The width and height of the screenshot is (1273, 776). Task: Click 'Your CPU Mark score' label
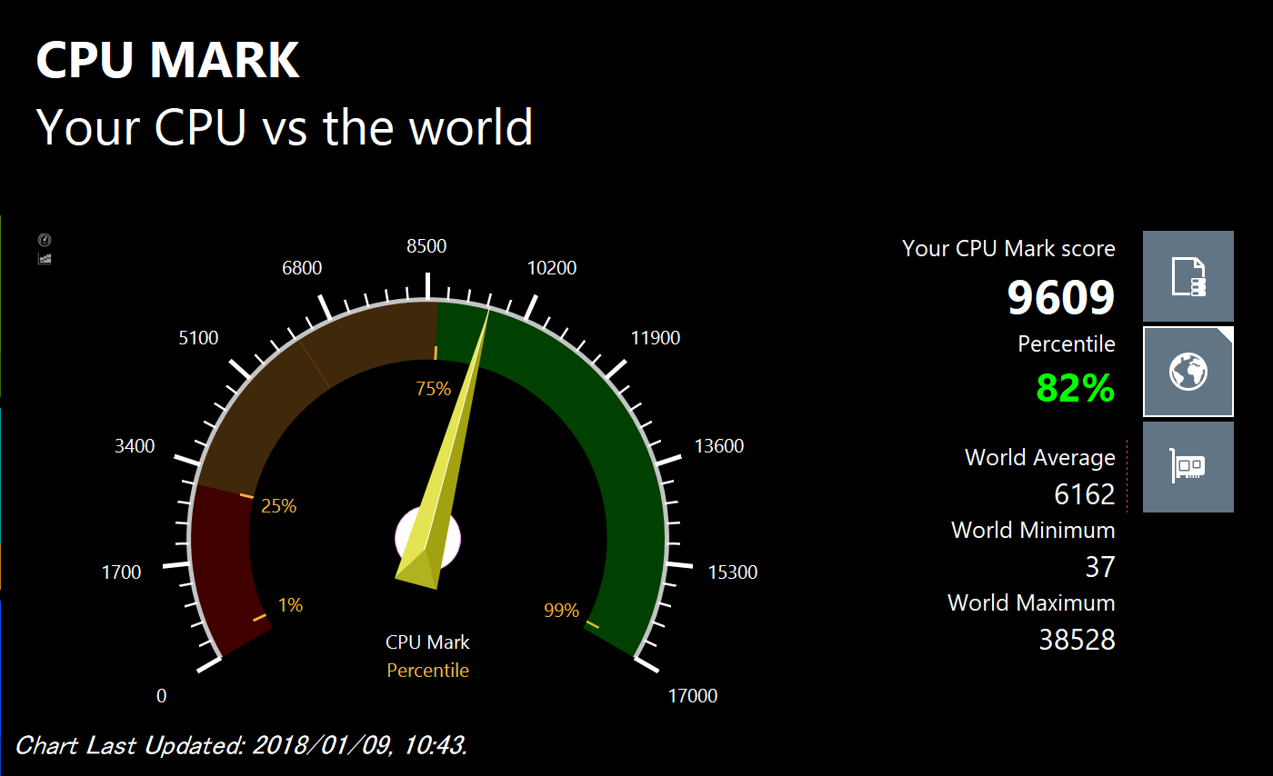[x=1008, y=249]
